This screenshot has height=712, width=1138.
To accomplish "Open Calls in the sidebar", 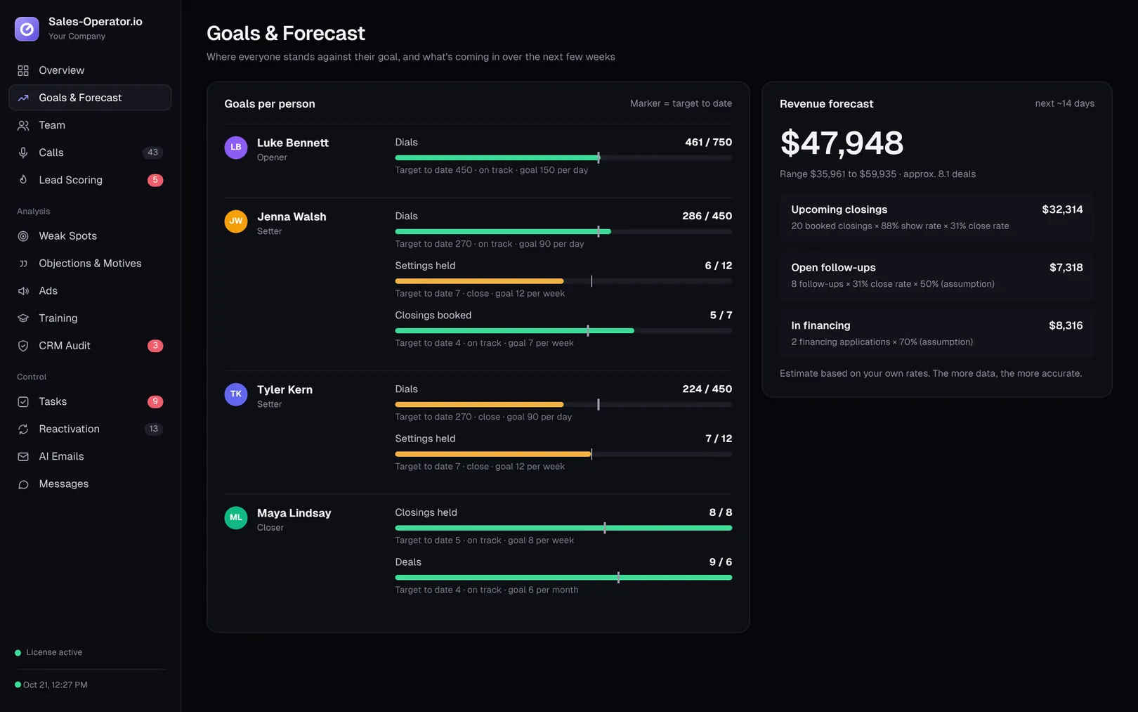I will (x=90, y=153).
